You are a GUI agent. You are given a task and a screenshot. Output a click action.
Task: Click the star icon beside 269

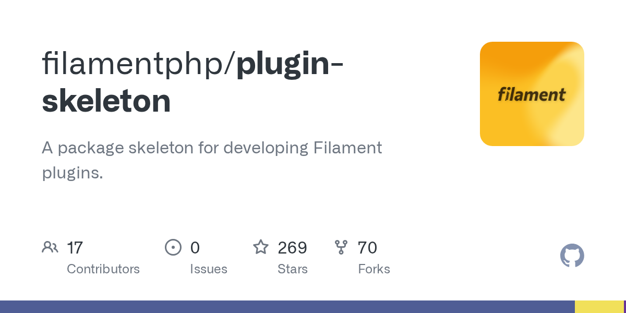tap(261, 247)
